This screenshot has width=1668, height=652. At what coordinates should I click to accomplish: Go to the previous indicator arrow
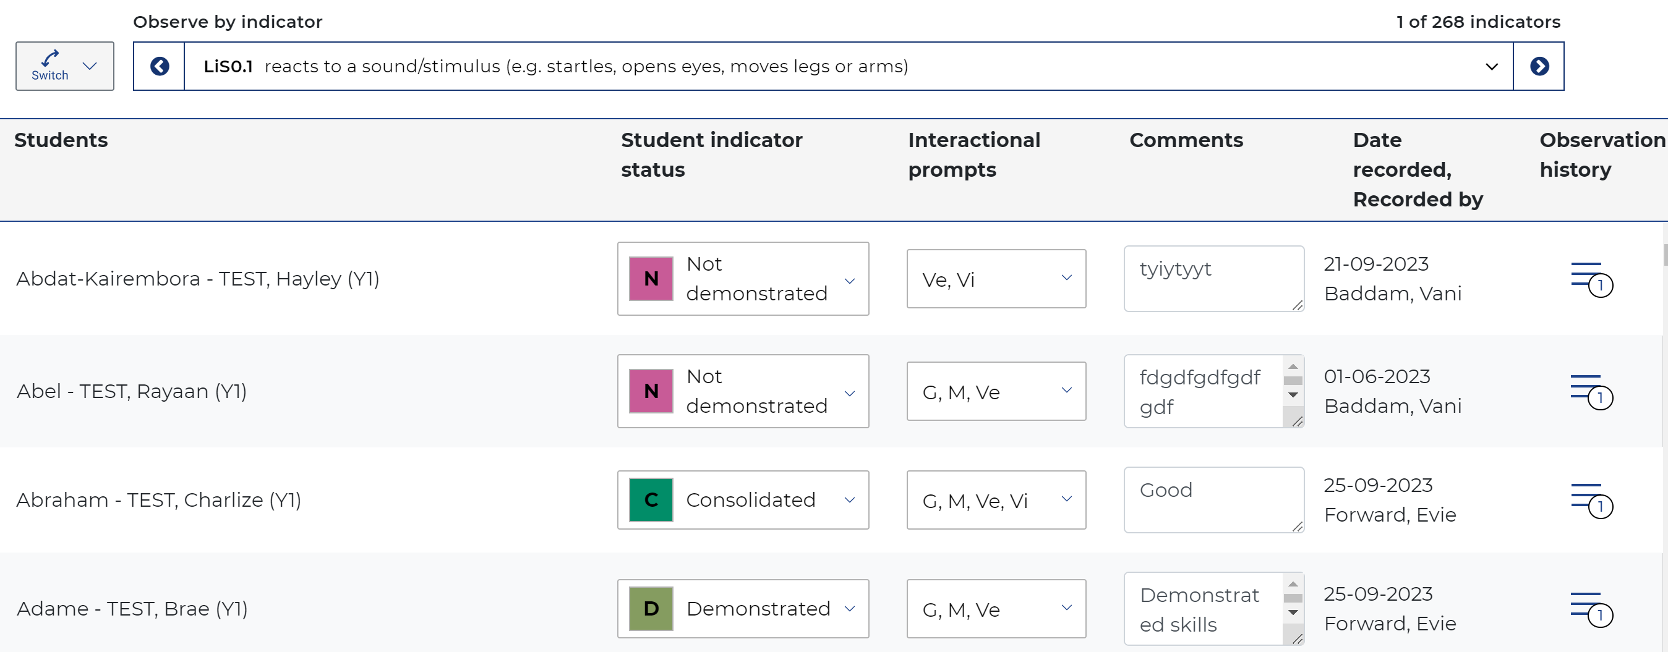pos(160,66)
